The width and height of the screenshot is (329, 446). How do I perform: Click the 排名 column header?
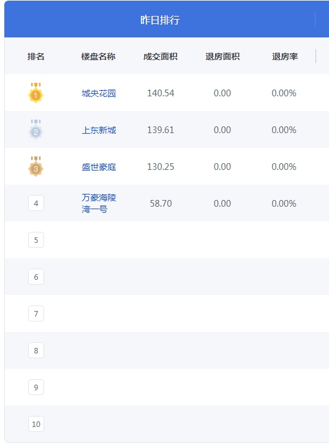[36, 56]
